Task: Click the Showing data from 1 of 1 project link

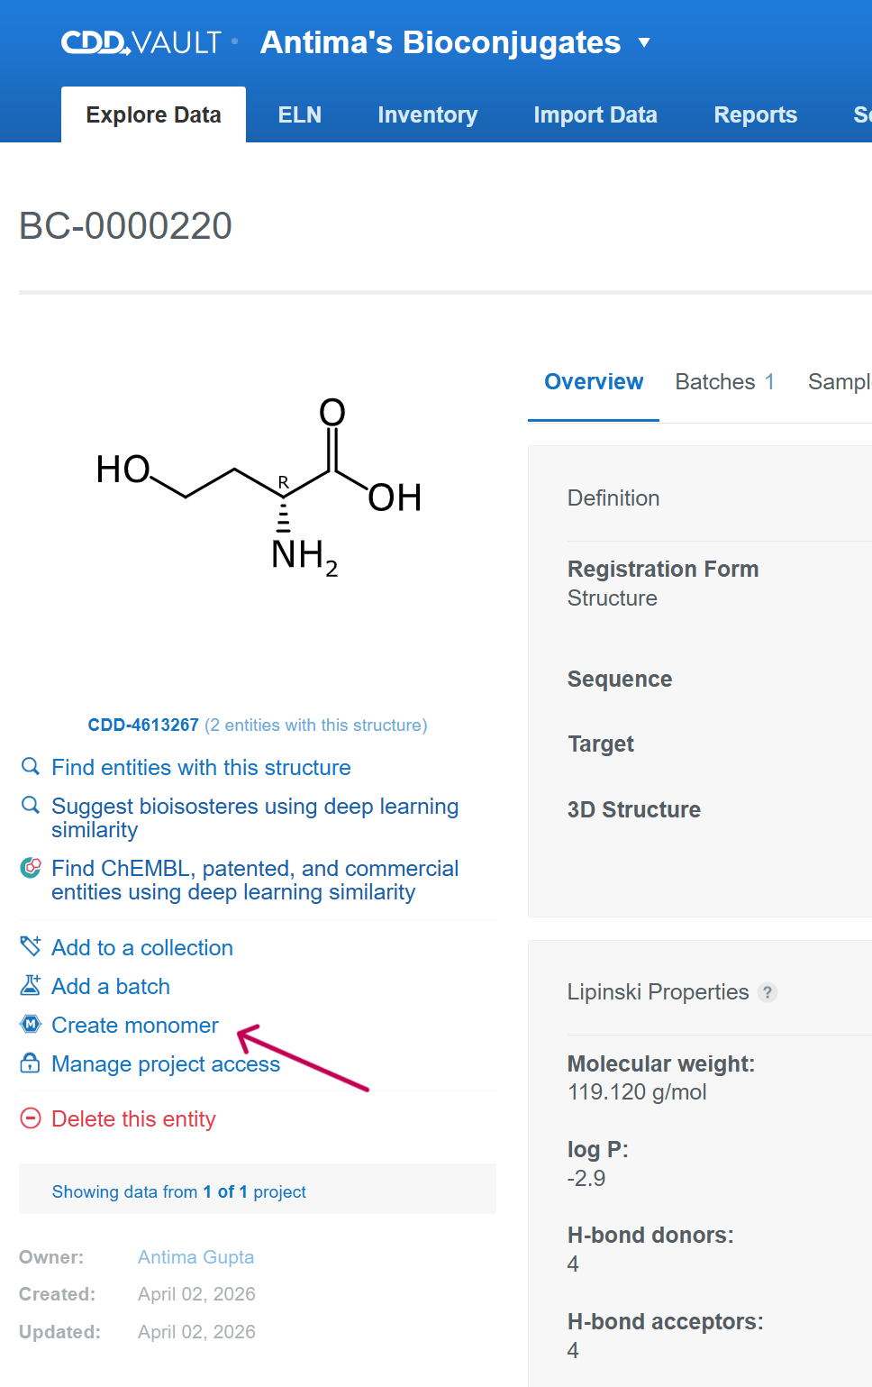Action: click(x=179, y=1191)
